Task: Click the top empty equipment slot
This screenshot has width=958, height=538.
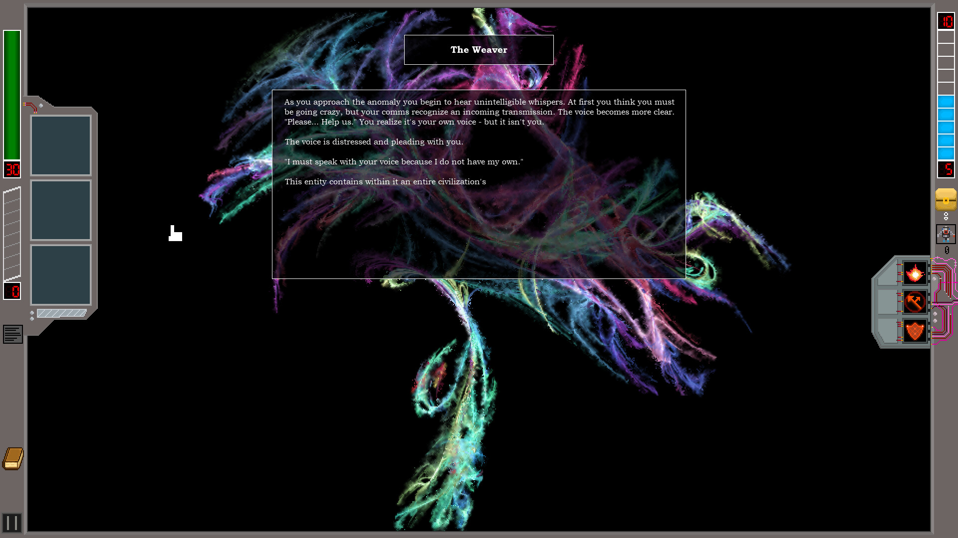Action: tap(61, 146)
